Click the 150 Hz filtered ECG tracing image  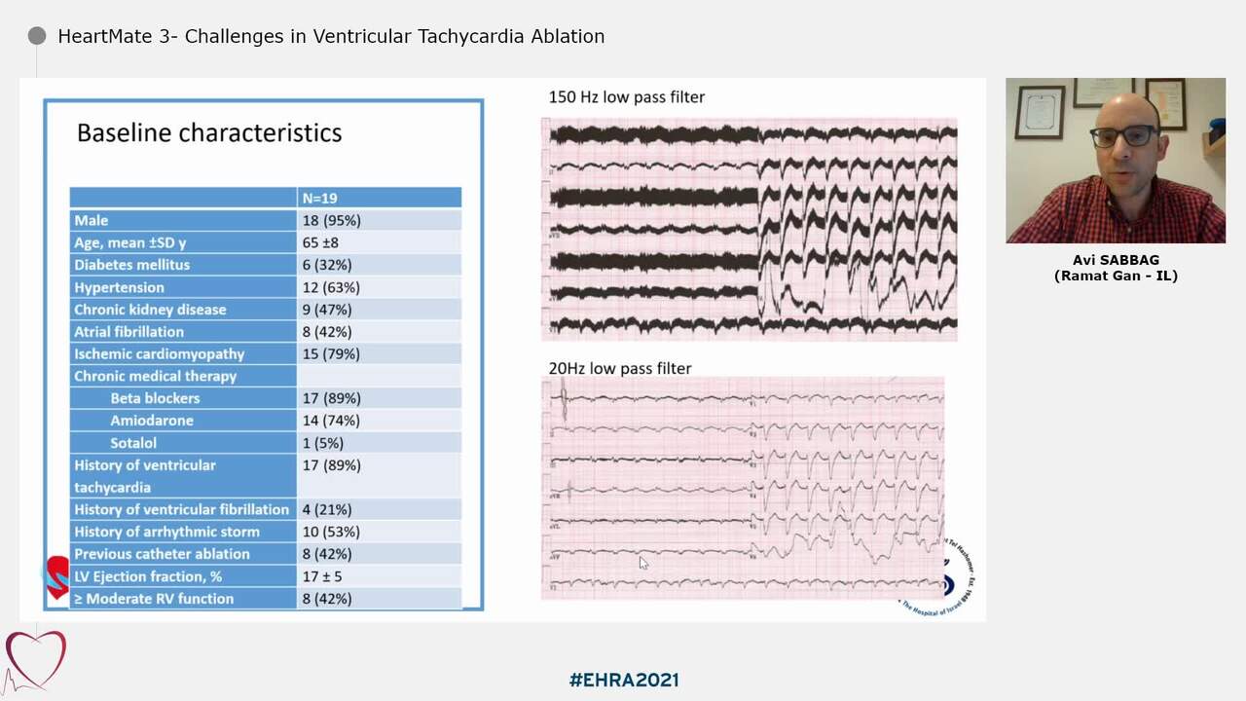750,229
